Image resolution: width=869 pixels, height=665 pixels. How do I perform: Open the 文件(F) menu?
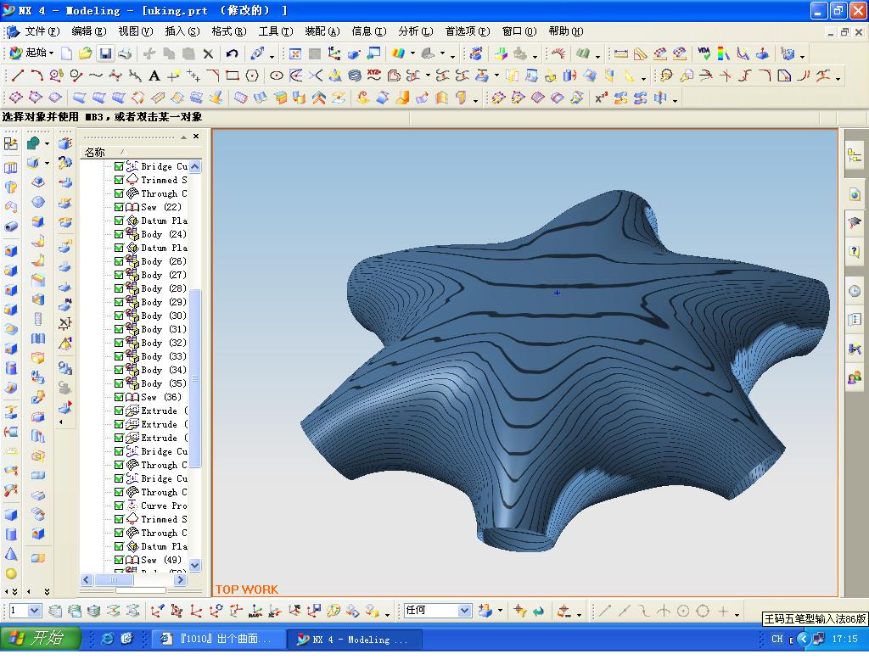(42, 31)
